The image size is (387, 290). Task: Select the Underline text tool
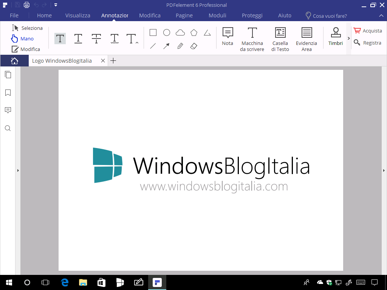click(x=78, y=39)
